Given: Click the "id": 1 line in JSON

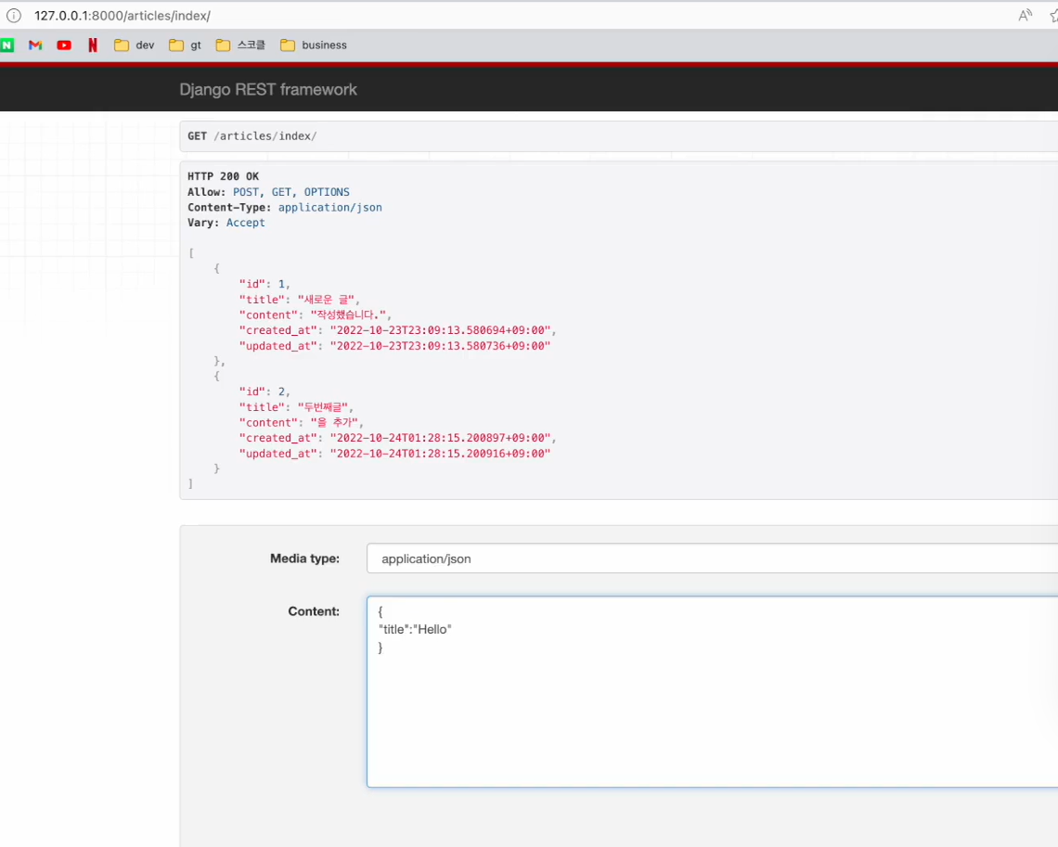Looking at the screenshot, I should click(x=264, y=284).
